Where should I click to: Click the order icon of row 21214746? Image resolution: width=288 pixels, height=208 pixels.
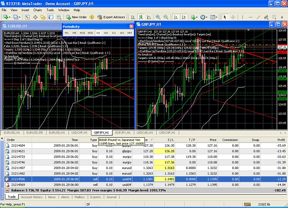pos(7,163)
